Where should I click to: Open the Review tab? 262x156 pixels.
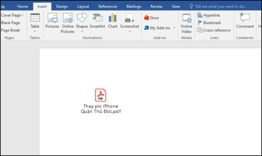click(x=156, y=6)
